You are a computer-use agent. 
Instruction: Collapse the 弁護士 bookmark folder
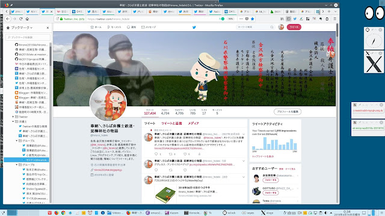(13, 121)
